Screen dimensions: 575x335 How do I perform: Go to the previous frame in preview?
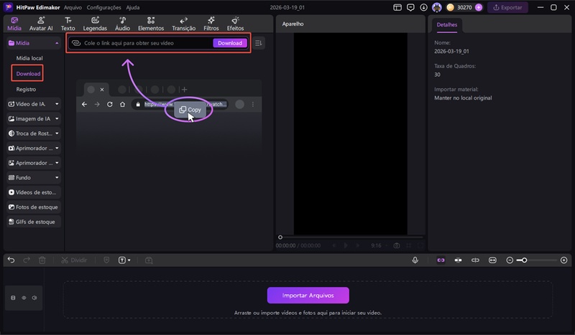[334, 245]
